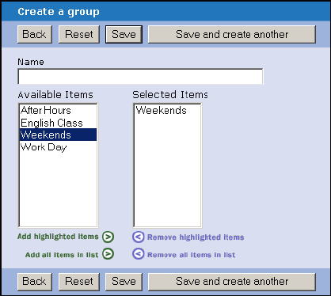Click the top Save and create another button
This screenshot has height=296, width=331.
pos(232,34)
